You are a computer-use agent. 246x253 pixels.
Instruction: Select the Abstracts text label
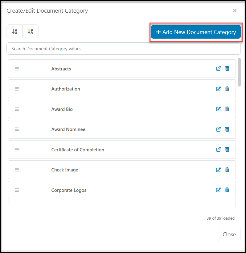point(61,69)
